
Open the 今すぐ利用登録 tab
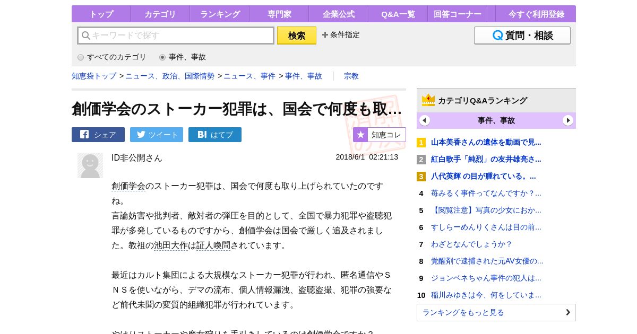coord(536,14)
